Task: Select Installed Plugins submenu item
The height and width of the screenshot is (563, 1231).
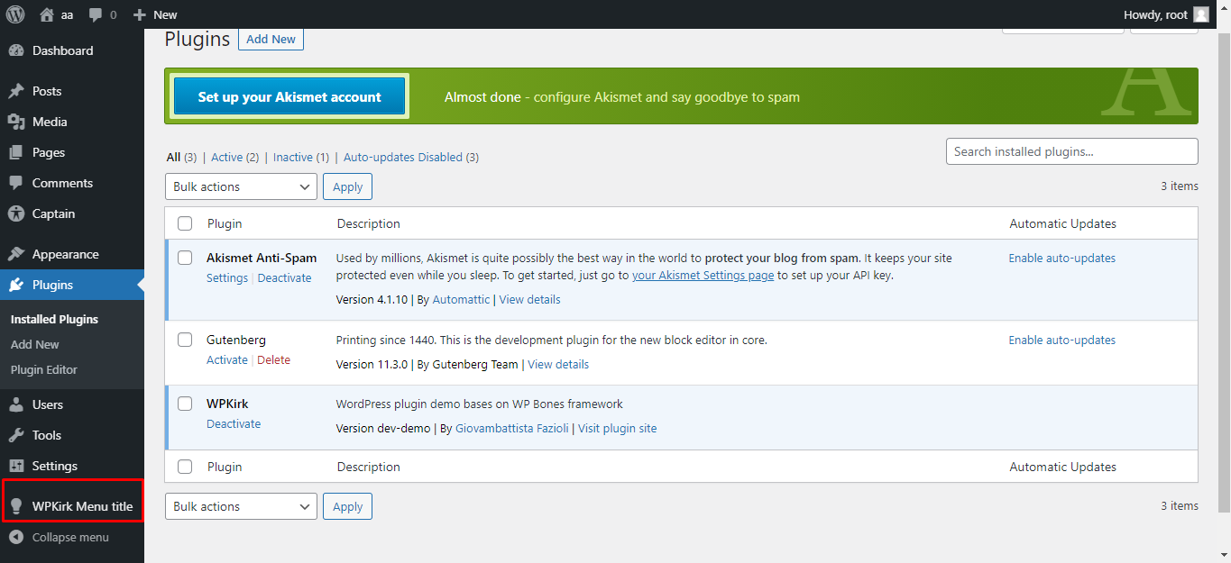Action: [x=54, y=319]
